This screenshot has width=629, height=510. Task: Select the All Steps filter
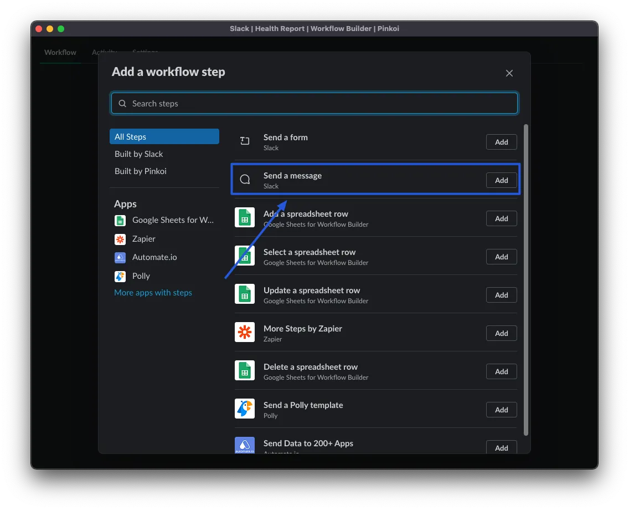tap(164, 136)
